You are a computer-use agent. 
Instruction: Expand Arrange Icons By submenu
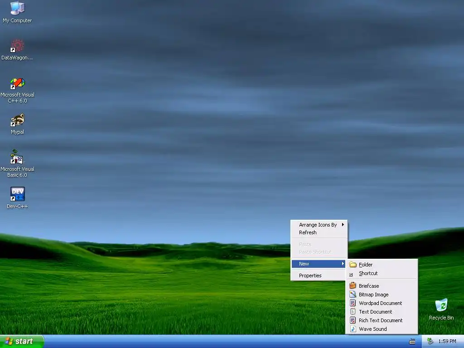tap(319, 225)
